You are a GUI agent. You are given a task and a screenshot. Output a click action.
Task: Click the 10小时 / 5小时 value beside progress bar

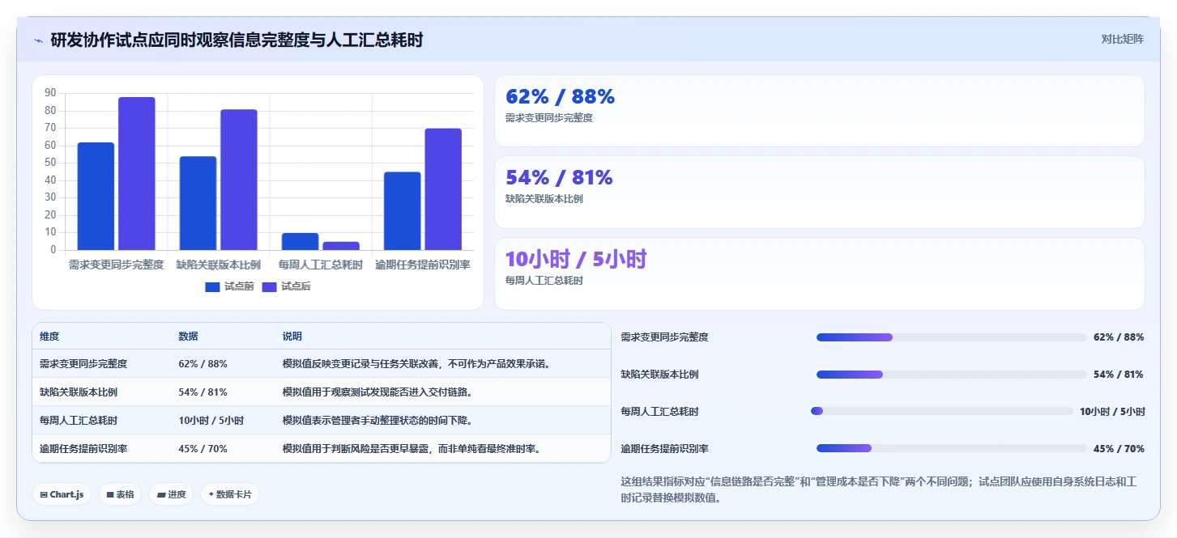pyautogui.click(x=1112, y=412)
